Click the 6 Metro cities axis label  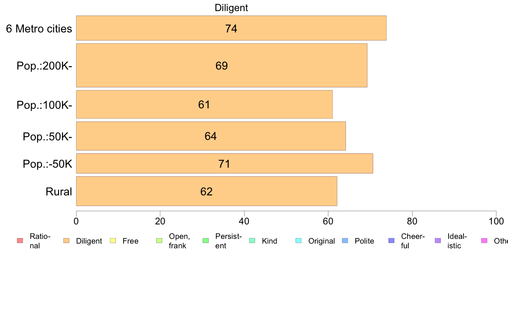(39, 29)
